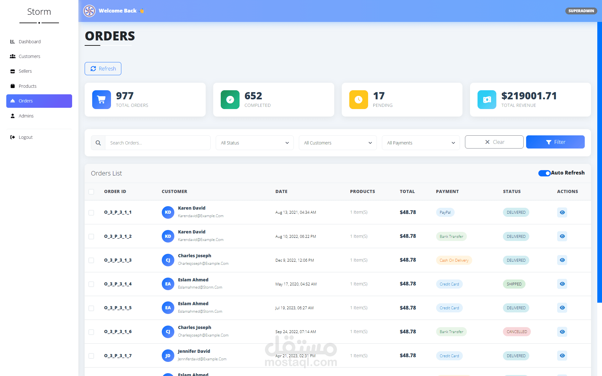Image resolution: width=602 pixels, height=376 pixels.
Task: Click the Storm logo icon in header
Action: pos(89,11)
